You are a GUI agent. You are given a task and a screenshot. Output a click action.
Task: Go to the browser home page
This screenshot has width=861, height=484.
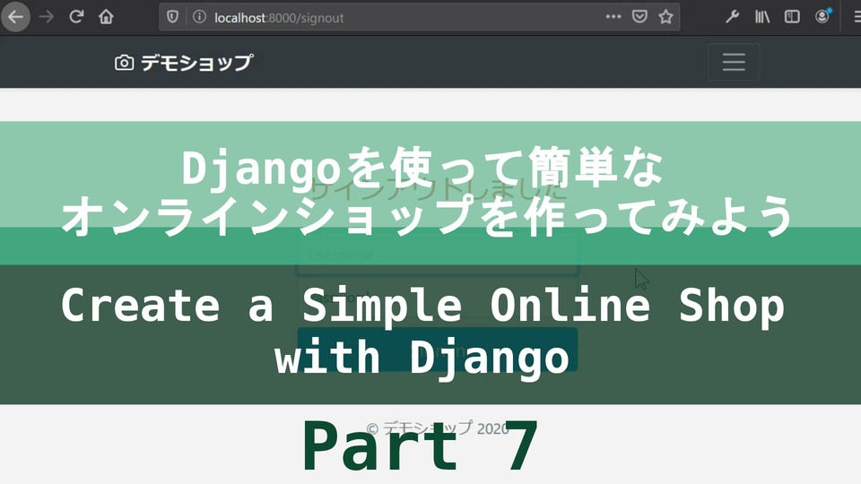coord(106,17)
